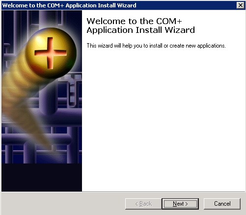This screenshot has height=215, width=246.
Task: Click the word "COM+" in the large heading
Action: coord(169,21)
